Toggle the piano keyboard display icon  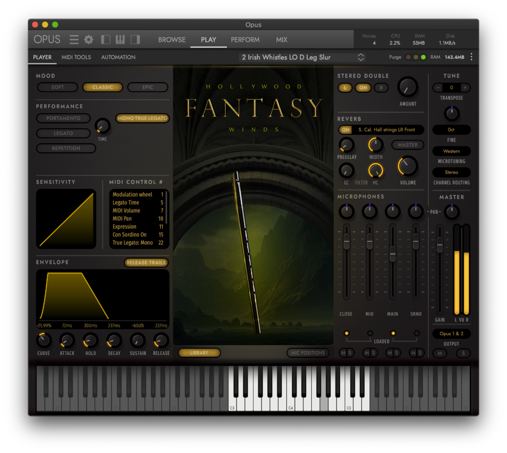[120, 40]
